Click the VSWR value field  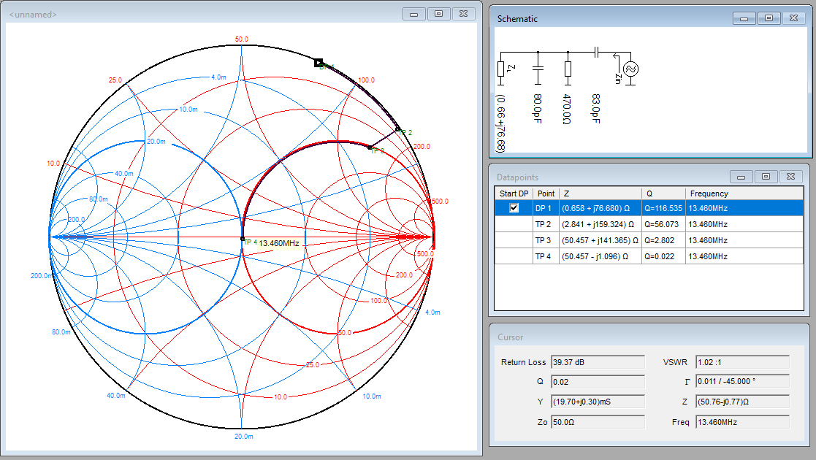click(741, 362)
